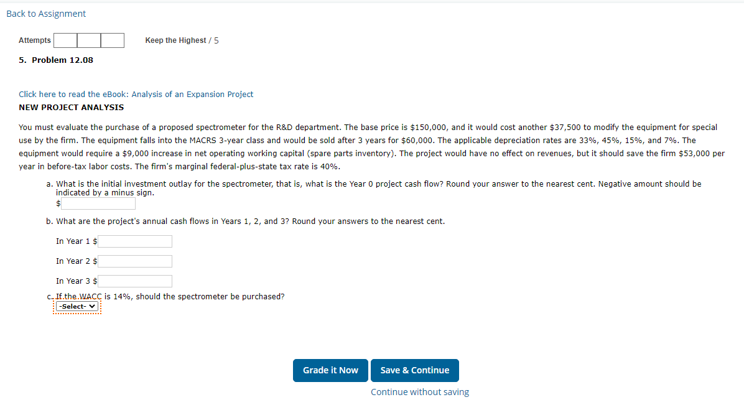
Task: Click the second Attempts score box
Action: [x=88, y=40]
